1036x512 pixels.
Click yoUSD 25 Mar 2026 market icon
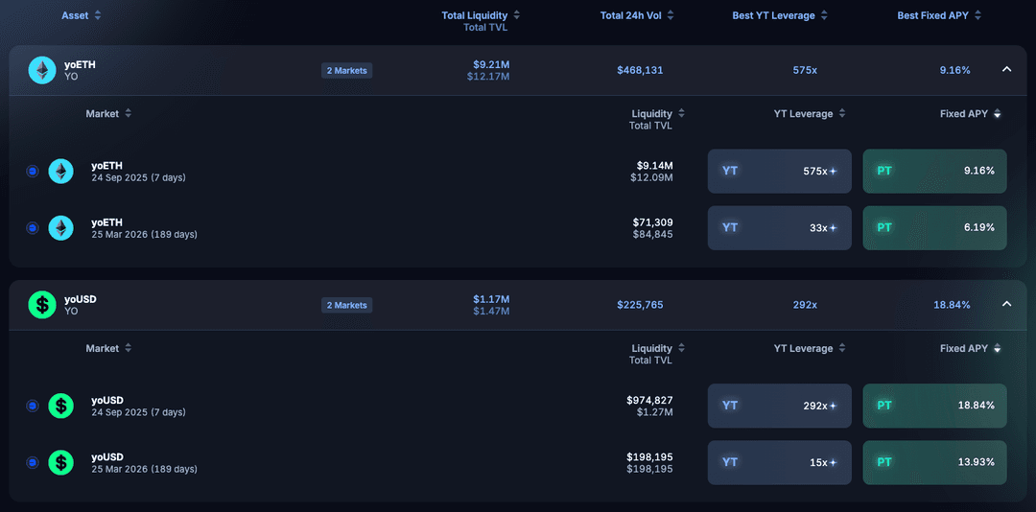point(61,463)
